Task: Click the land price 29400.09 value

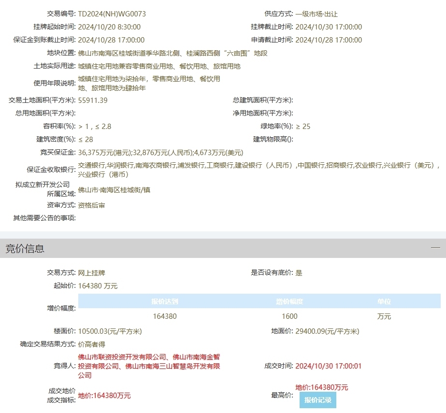Action: point(327,331)
